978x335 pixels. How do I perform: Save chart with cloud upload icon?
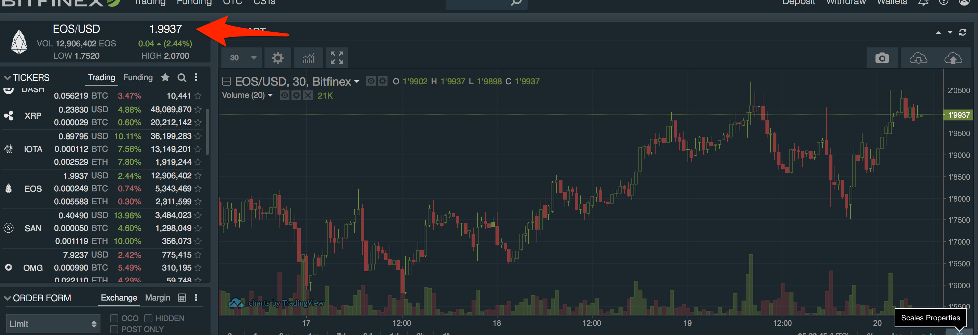click(953, 58)
